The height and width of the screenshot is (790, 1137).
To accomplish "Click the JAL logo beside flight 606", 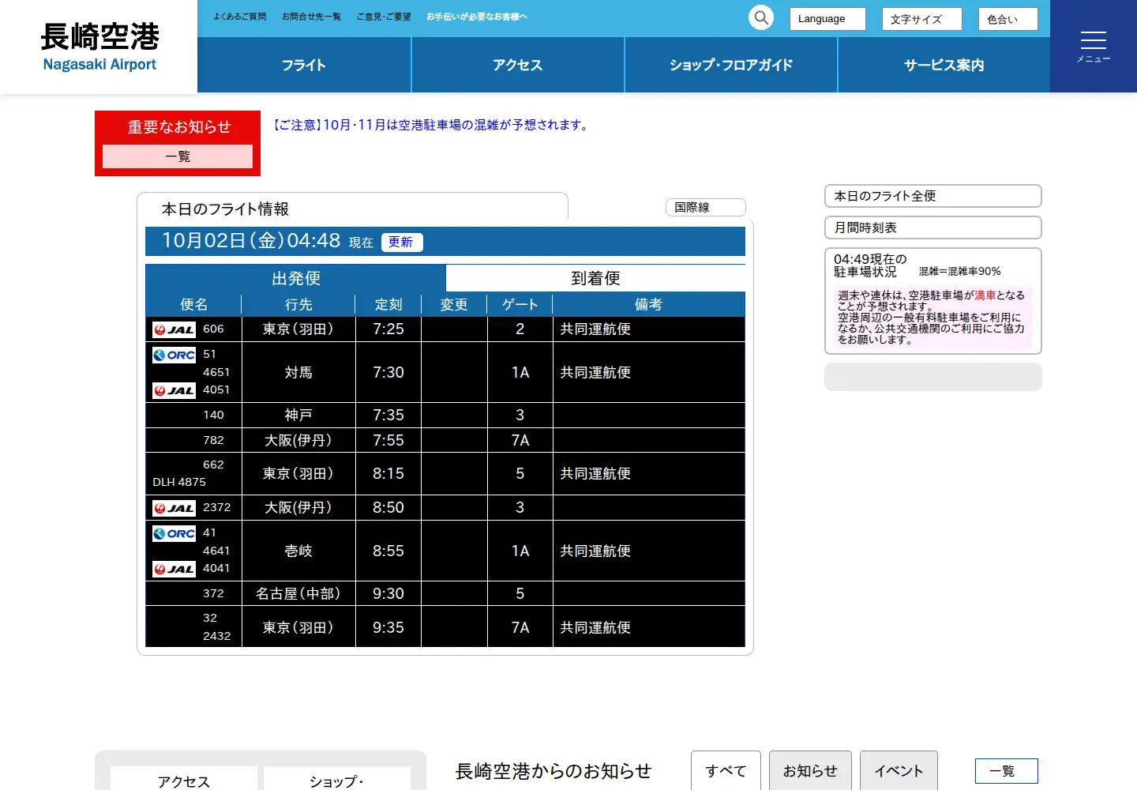I will [x=174, y=329].
